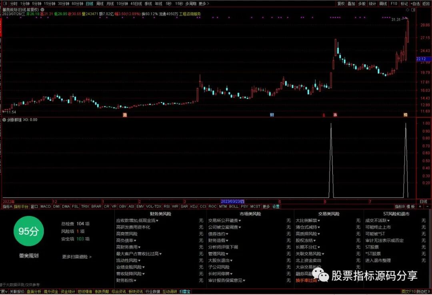Expand 大比例解禁 risk item
Screen dimensions: 432x295
308,221
